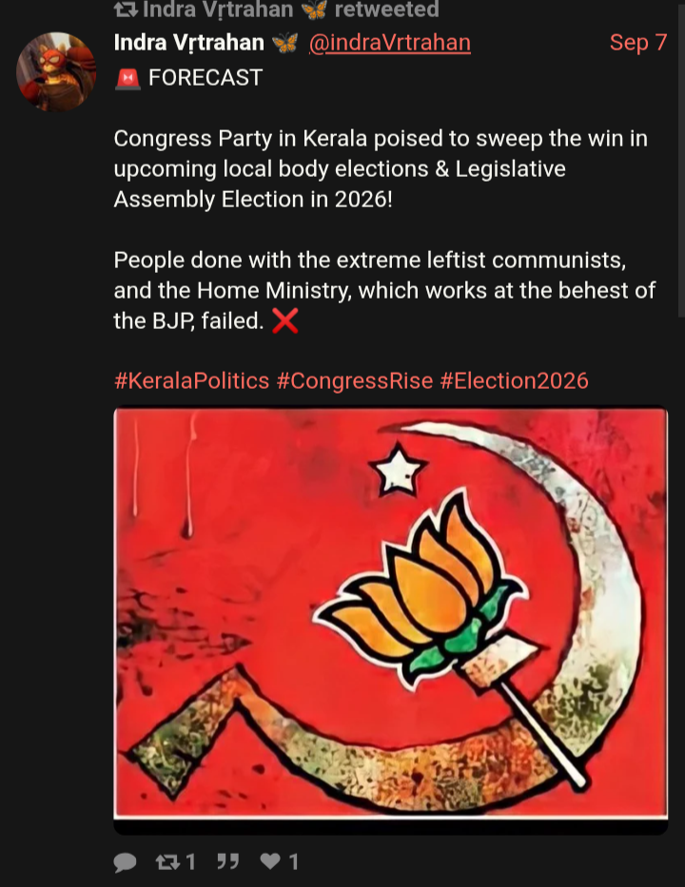Open the #CongressRise hashtag
The image size is (685, 887).
(x=354, y=380)
